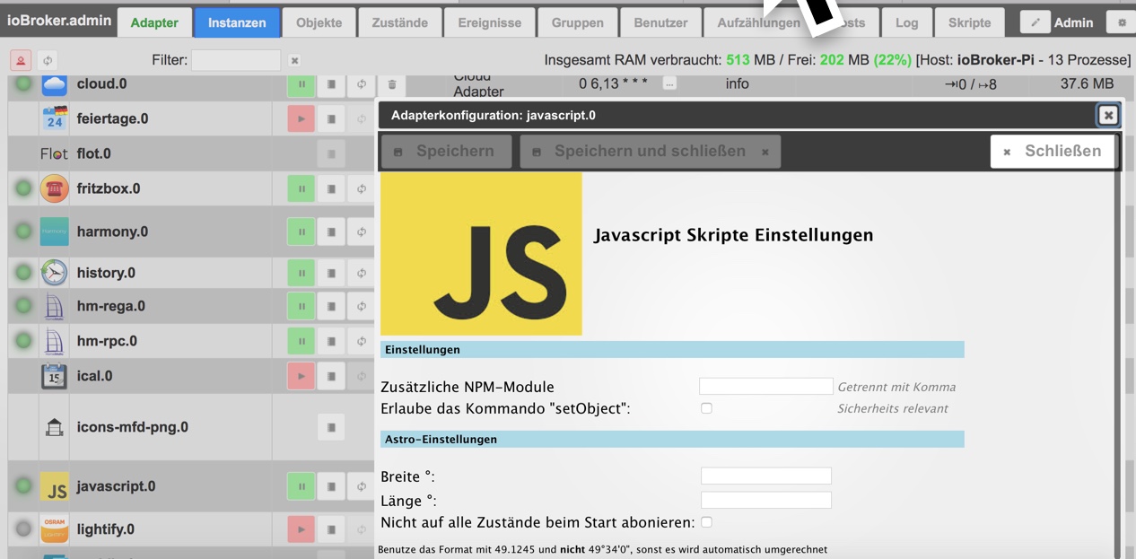Toggle expert mode with the red person icon
This screenshot has height=559, width=1136.
click(21, 60)
